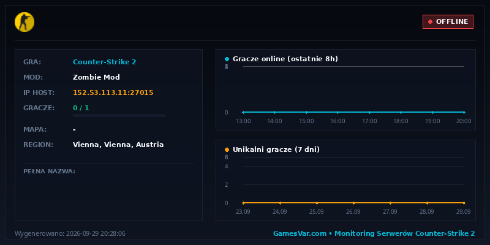Click the IP HOST: label
490x245 pixels.
[x=39, y=92]
